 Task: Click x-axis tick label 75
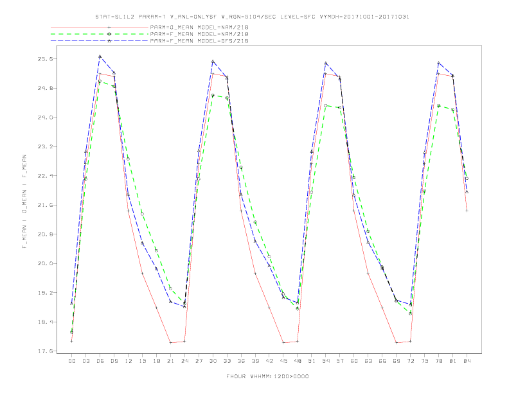pyautogui.click(x=425, y=361)
